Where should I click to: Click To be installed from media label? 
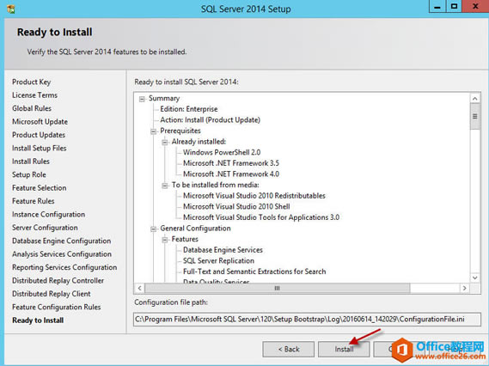[x=215, y=186]
